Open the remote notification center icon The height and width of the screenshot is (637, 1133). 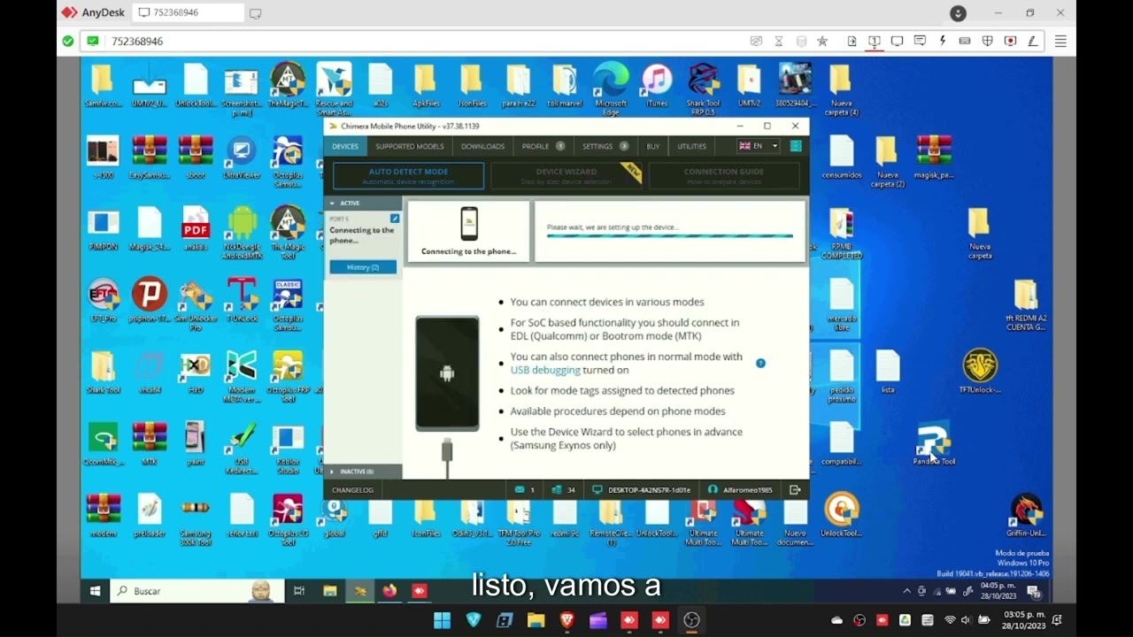coord(1034,591)
